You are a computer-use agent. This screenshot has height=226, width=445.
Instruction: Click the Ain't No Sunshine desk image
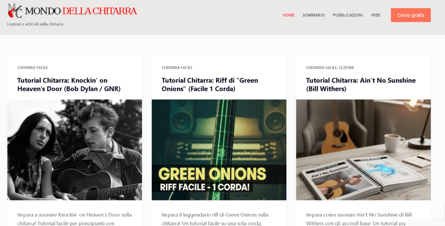point(363,150)
